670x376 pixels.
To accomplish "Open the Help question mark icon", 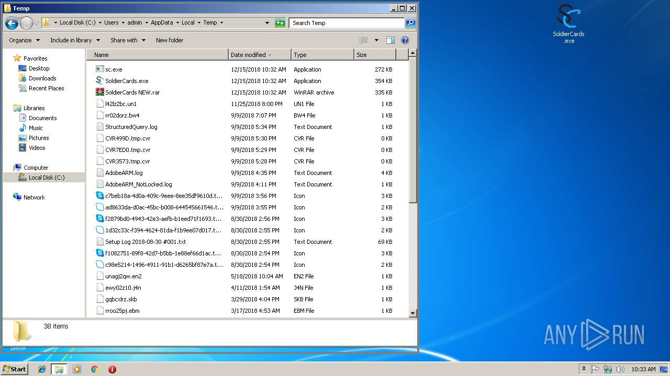I will (x=405, y=40).
